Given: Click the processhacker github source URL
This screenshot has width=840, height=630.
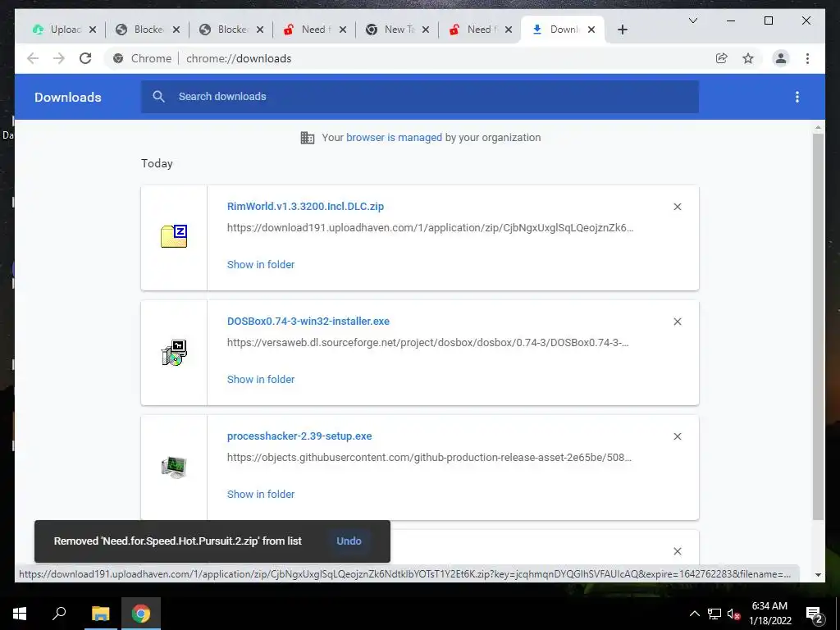Looking at the screenshot, I should pos(429,458).
